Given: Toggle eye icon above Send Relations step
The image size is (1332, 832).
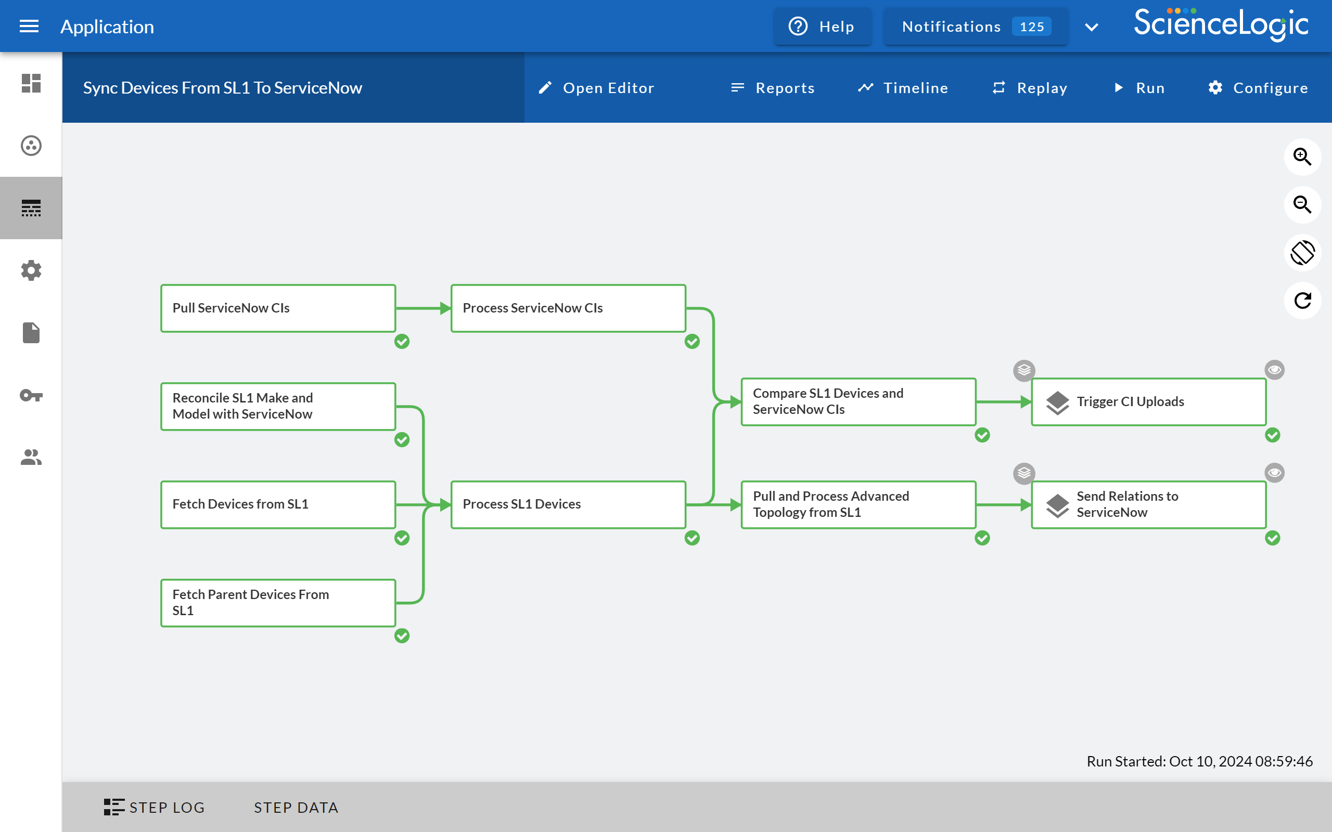Looking at the screenshot, I should coord(1275,473).
